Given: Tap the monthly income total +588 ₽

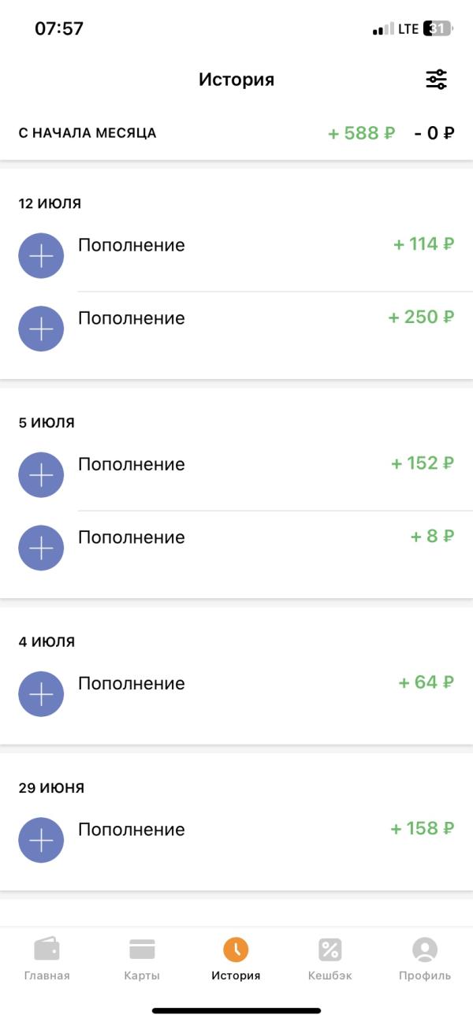Looking at the screenshot, I should pyautogui.click(x=362, y=133).
